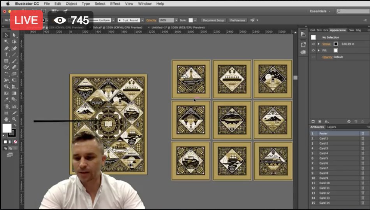The width and height of the screenshot is (370, 210).
Task: Toggle orientation icon for Card 5 artboard
Action: 363,158
